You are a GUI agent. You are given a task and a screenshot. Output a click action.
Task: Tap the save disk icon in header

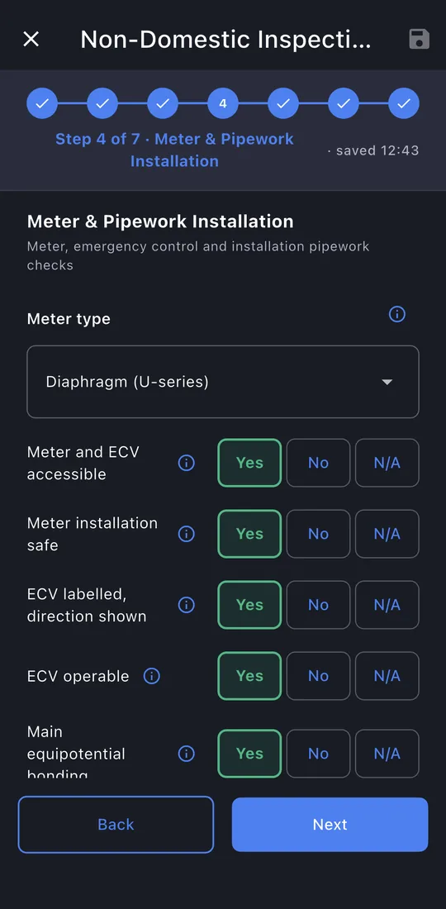(x=420, y=39)
